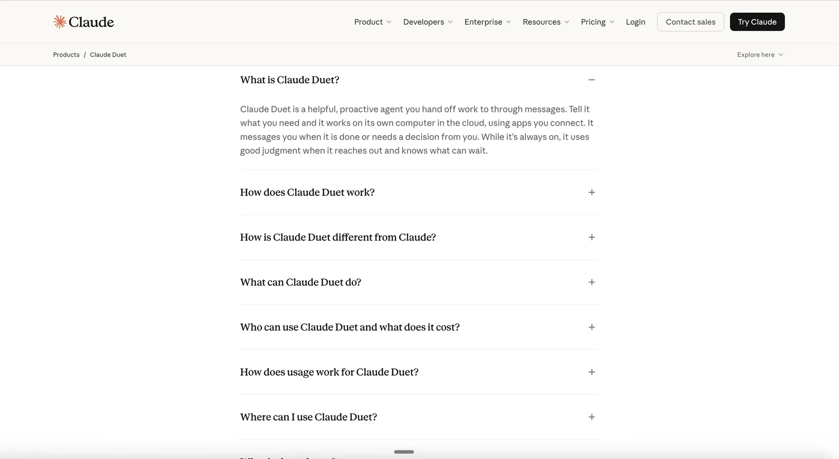Click 'Who can use Claude Duet' question text
839x459 pixels.
click(350, 327)
